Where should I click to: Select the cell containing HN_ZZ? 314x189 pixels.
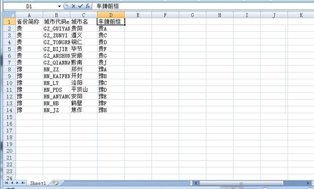57,69
